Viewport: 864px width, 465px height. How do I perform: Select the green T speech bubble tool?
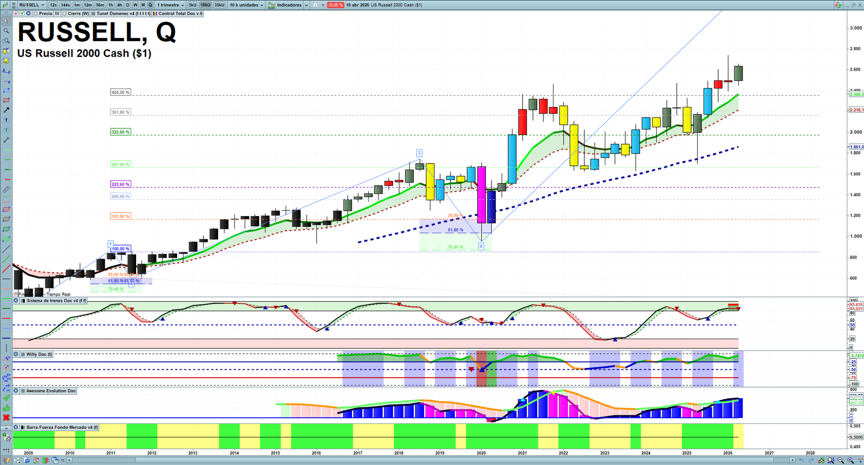coord(6,130)
